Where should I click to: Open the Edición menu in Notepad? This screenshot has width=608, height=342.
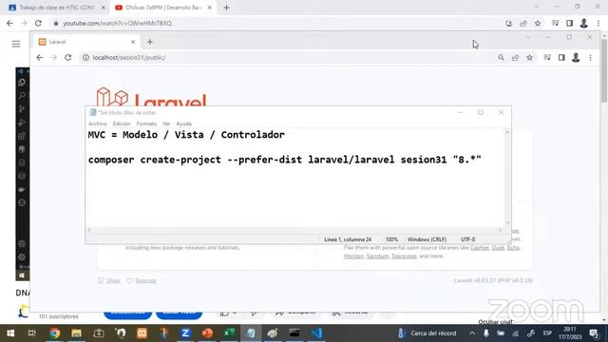(x=122, y=123)
